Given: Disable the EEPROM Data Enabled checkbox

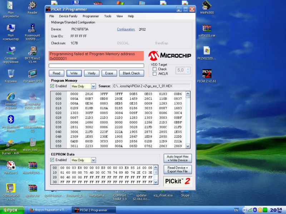Looking at the screenshot, I should [x=52, y=160].
